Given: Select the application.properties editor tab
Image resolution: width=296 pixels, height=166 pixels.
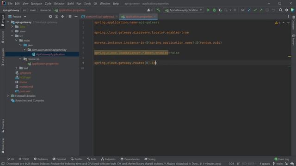Looking at the screenshot, I should click(x=139, y=17).
